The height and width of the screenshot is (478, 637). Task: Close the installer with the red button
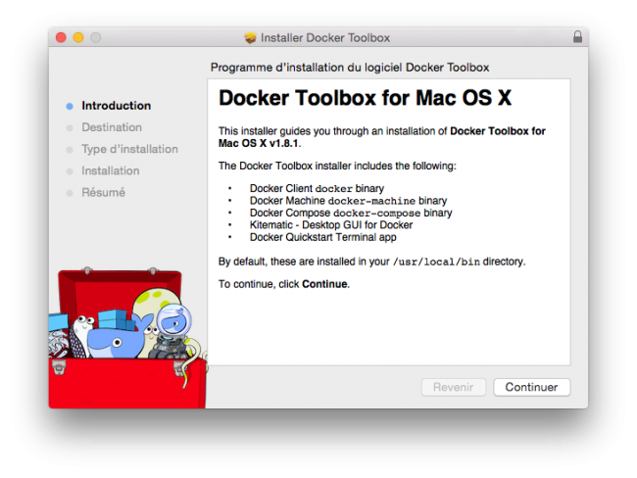61,38
